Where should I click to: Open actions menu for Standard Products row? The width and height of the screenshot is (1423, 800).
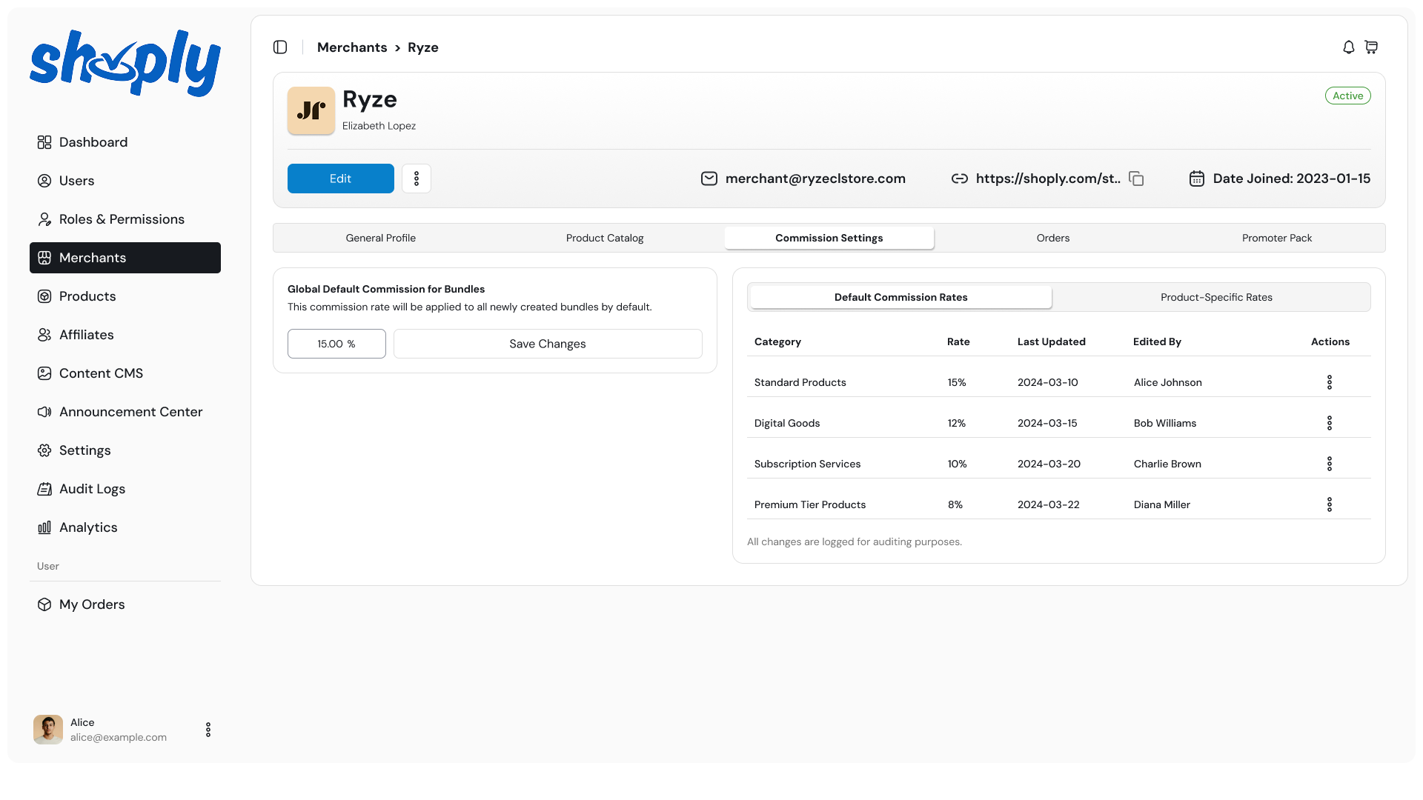pyautogui.click(x=1330, y=382)
